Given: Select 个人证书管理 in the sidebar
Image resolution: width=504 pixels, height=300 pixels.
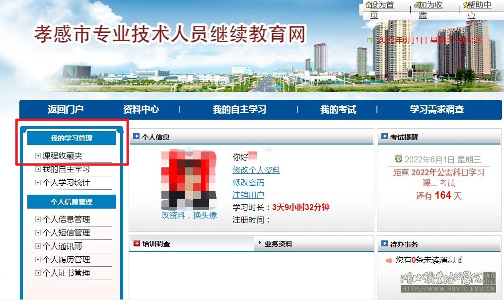Looking at the screenshot, I should pyautogui.click(x=66, y=273).
